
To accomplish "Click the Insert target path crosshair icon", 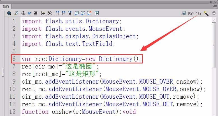I will pos(23,13).
